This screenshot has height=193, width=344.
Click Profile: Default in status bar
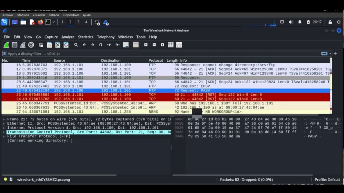327,180
